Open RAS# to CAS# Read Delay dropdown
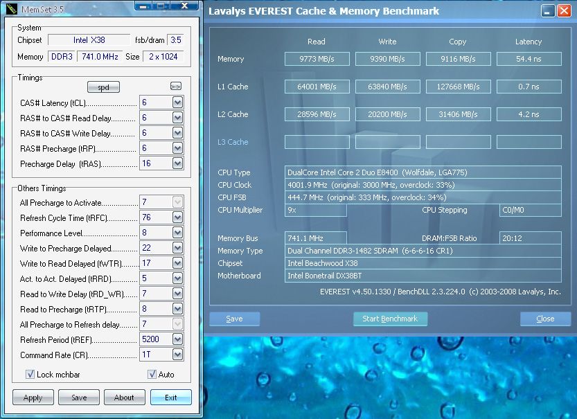 178,118
